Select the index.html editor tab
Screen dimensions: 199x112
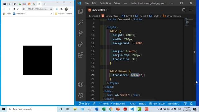(x=99, y=10)
